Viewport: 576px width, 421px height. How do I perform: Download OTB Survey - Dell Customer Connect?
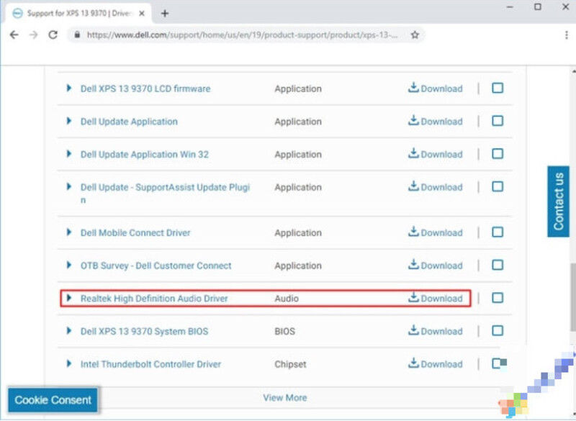tap(436, 266)
